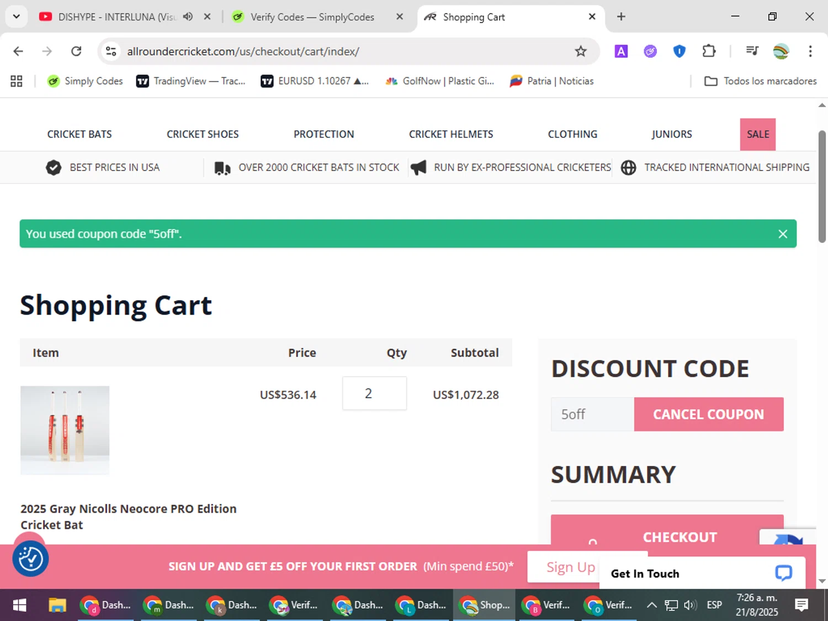828x621 pixels.
Task: Open the Gray Nicolls Neocore PRO product link
Action: pos(129,517)
